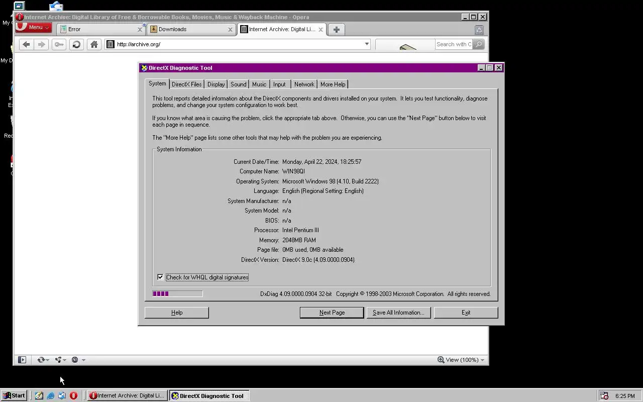Screen dimensions: 643x402
Task: Maximize the Opera browser window
Action: tap(473, 17)
